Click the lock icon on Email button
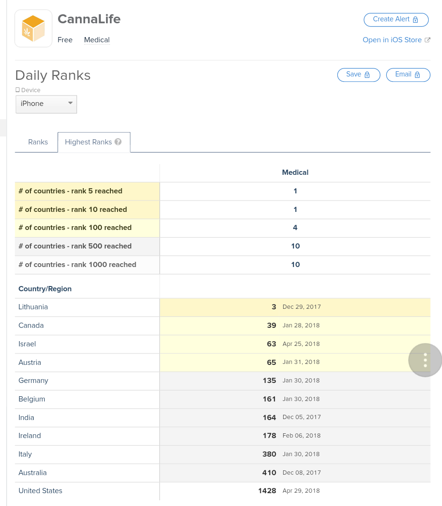Viewport: 442px width, 506px height. (x=417, y=75)
